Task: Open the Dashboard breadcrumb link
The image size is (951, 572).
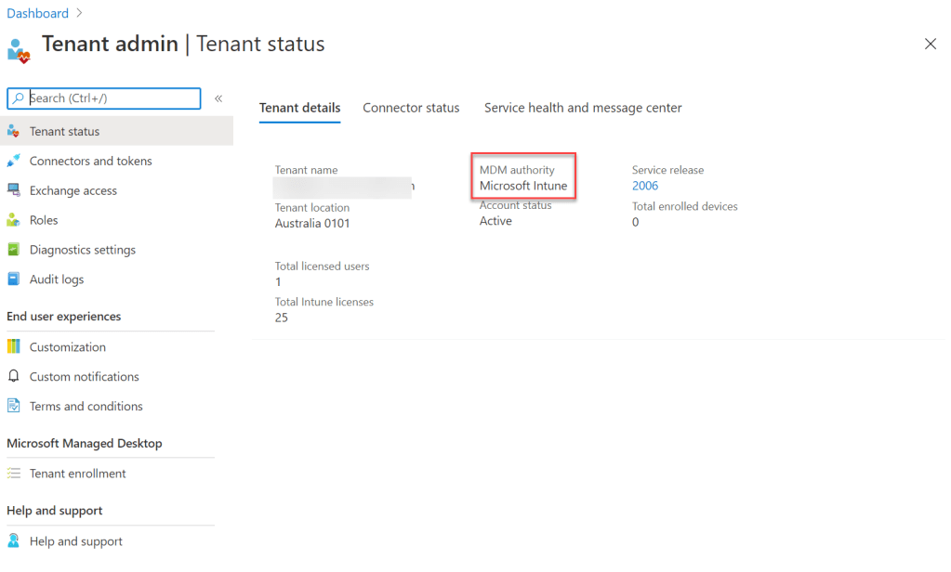Action: (37, 13)
